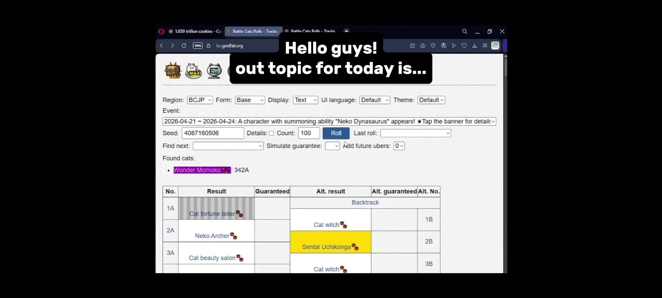The width and height of the screenshot is (662, 298).
Task: Click the Seed input field
Action: [213, 133]
